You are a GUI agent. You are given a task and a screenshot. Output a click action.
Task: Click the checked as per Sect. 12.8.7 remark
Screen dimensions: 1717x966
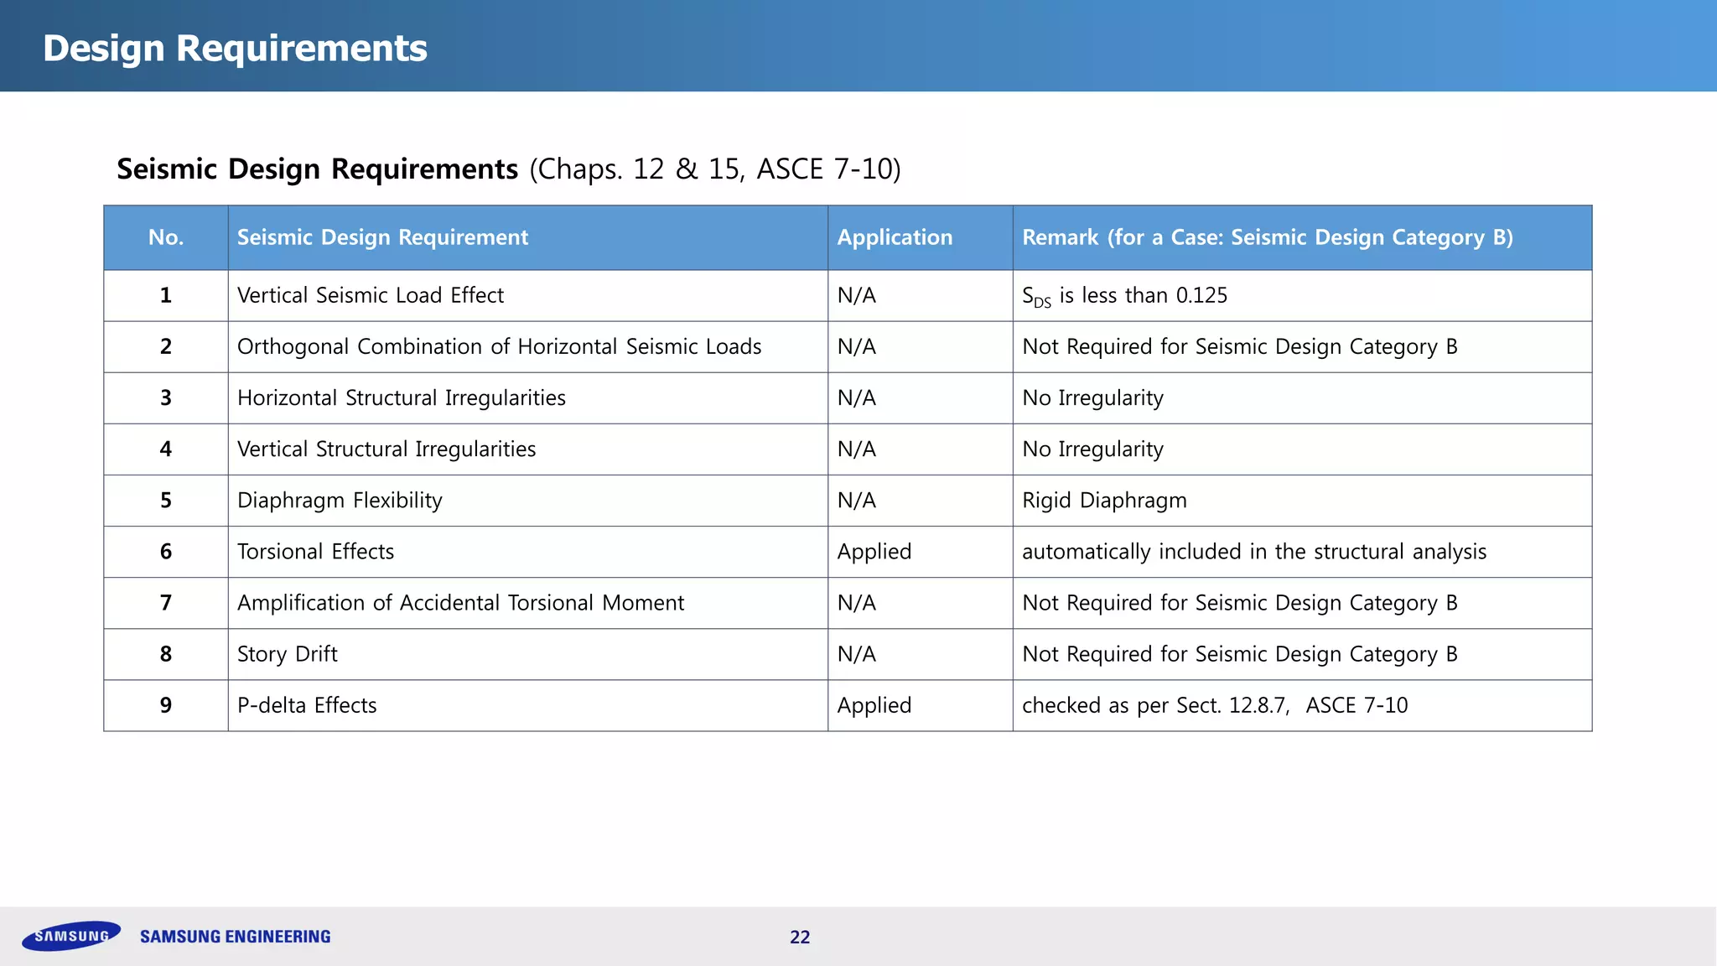click(x=1214, y=705)
